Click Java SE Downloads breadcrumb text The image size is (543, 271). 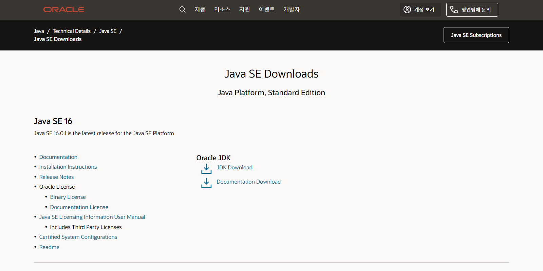[58, 39]
